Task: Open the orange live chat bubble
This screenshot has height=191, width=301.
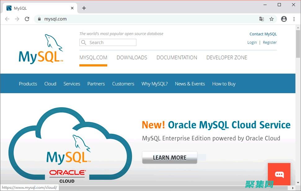Action: (279, 174)
